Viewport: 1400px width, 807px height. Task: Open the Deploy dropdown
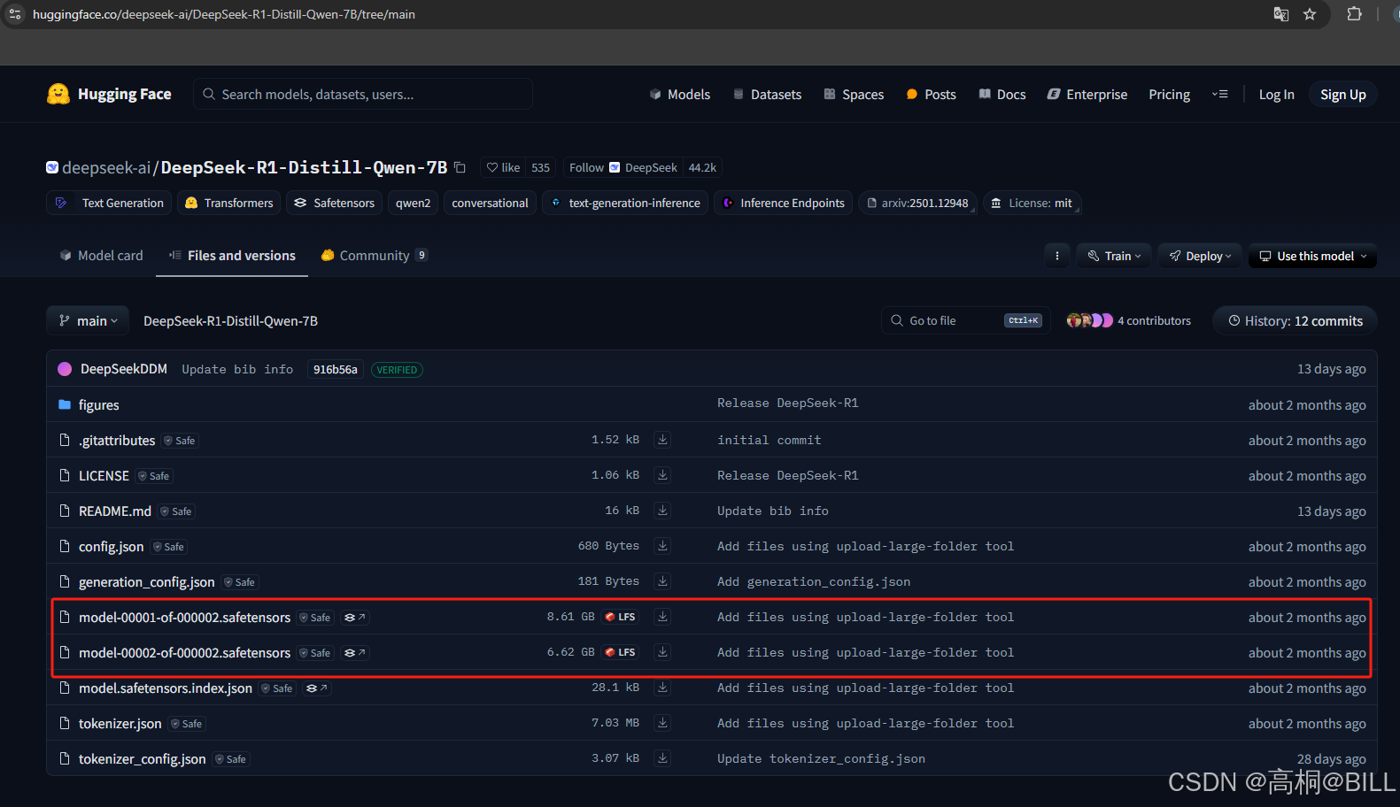point(1200,256)
